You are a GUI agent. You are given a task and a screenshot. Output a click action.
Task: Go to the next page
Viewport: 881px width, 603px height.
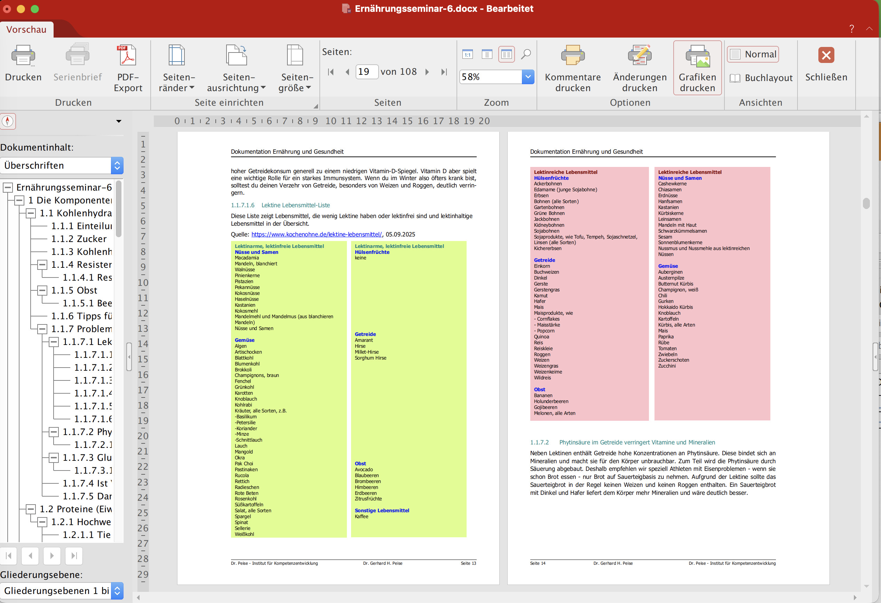(x=427, y=72)
